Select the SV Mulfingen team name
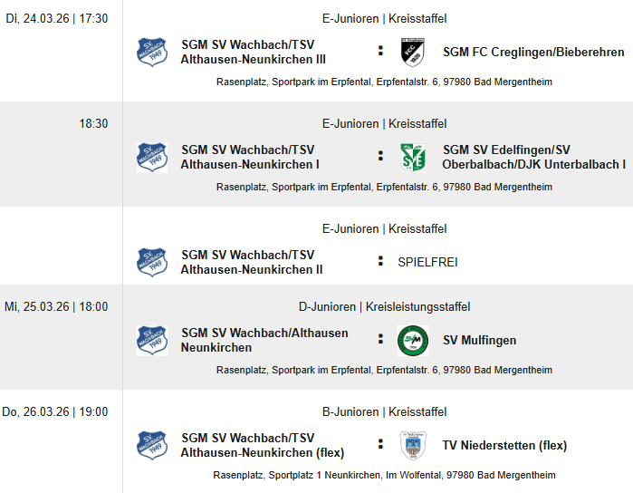The width and height of the screenshot is (633, 493). 479,341
